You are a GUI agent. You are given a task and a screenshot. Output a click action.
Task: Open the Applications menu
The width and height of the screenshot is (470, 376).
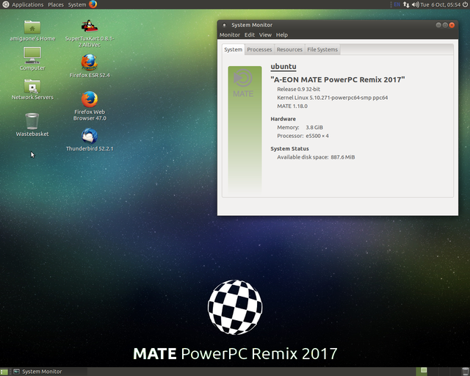click(x=28, y=4)
